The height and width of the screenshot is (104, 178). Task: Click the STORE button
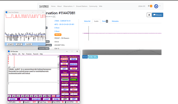click(13, 99)
